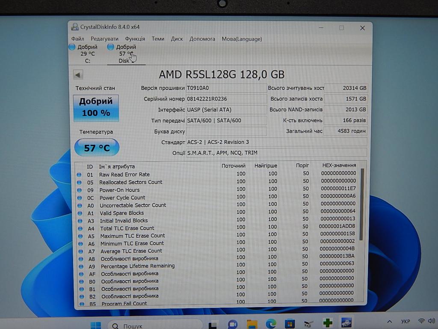Select the Power-On Hours attribute row
The width and height of the screenshot is (438, 329).
pyautogui.click(x=217, y=189)
